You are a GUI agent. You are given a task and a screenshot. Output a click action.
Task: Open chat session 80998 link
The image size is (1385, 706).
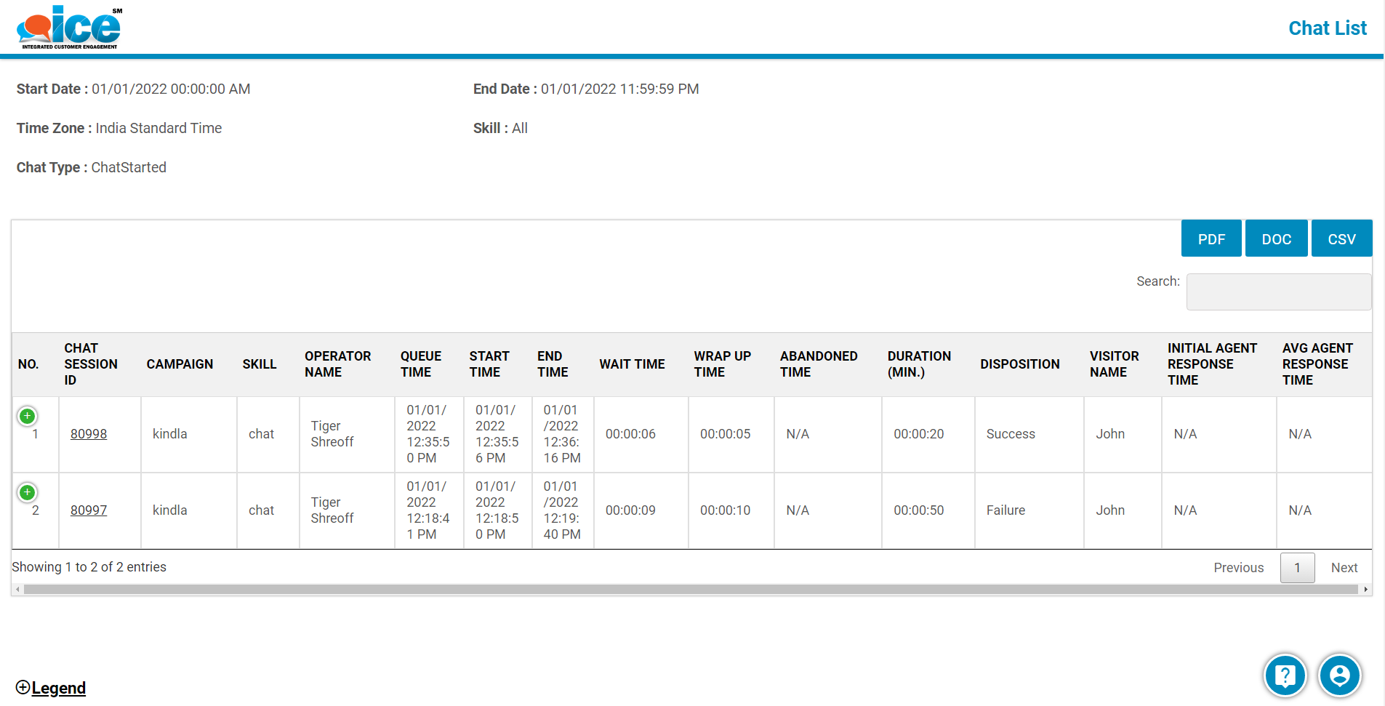[x=89, y=434]
